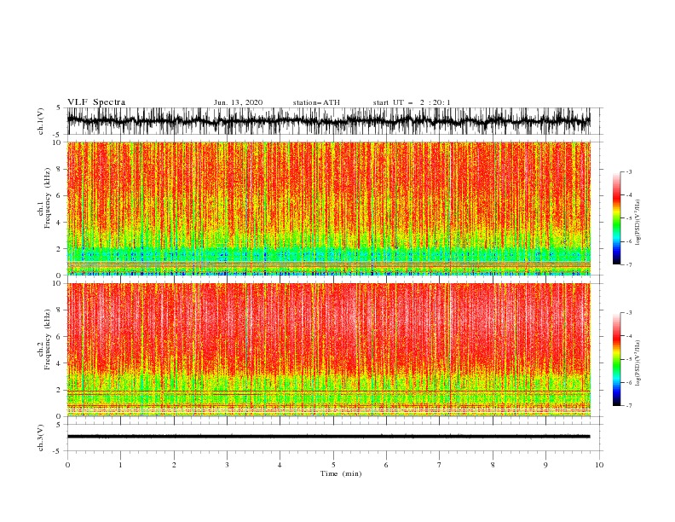Image resolution: width=675 pixels, height=522 pixels.
Task: Click time axis tick label "3"
Action: pyautogui.click(x=227, y=465)
